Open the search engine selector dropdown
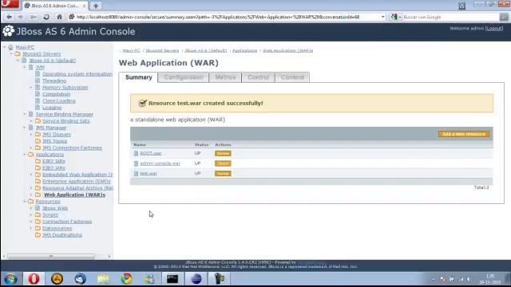This screenshot has height=287, width=511. point(396,17)
